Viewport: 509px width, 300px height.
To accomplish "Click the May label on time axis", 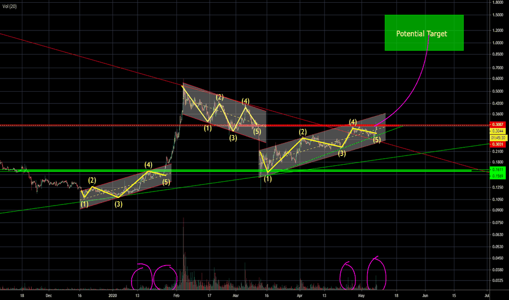I will tap(362, 296).
